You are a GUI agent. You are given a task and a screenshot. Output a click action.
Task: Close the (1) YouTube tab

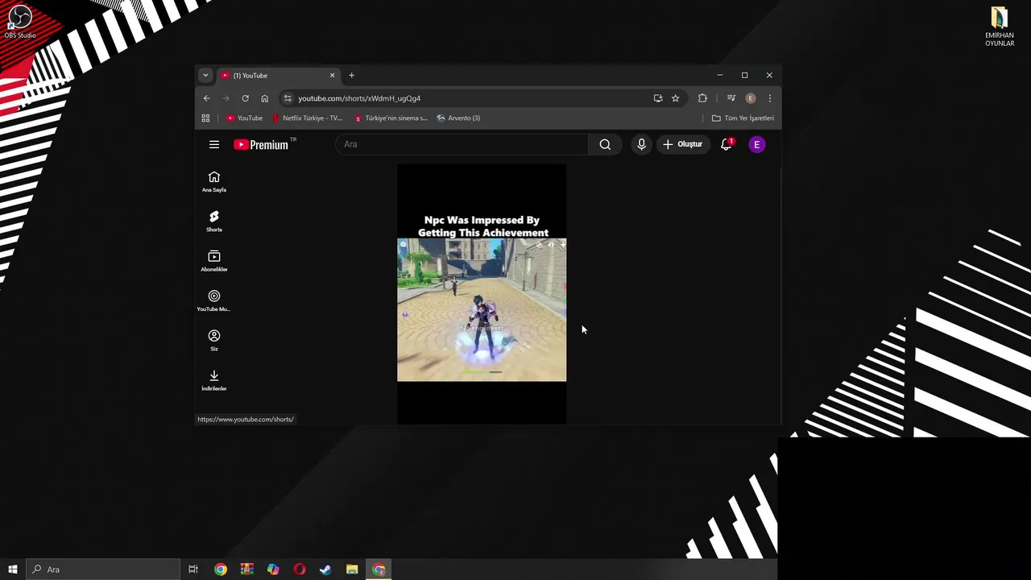[332, 75]
